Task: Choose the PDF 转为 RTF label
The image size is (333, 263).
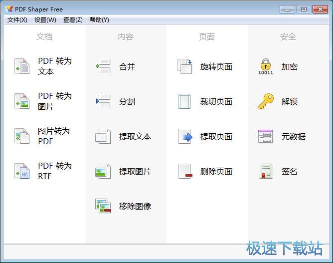Action: click(55, 171)
